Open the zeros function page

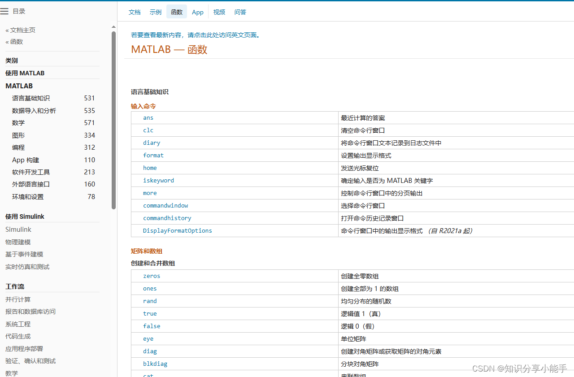[152, 276]
